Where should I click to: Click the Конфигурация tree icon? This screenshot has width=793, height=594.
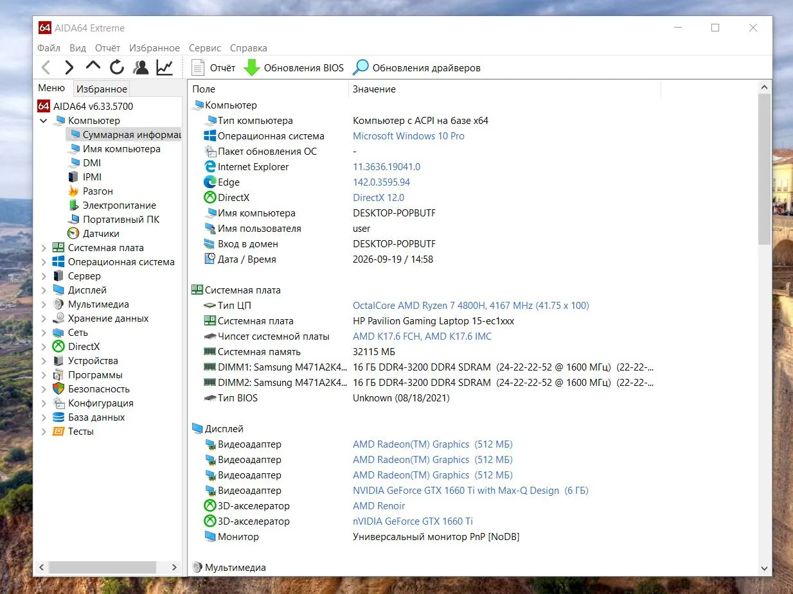pos(58,403)
